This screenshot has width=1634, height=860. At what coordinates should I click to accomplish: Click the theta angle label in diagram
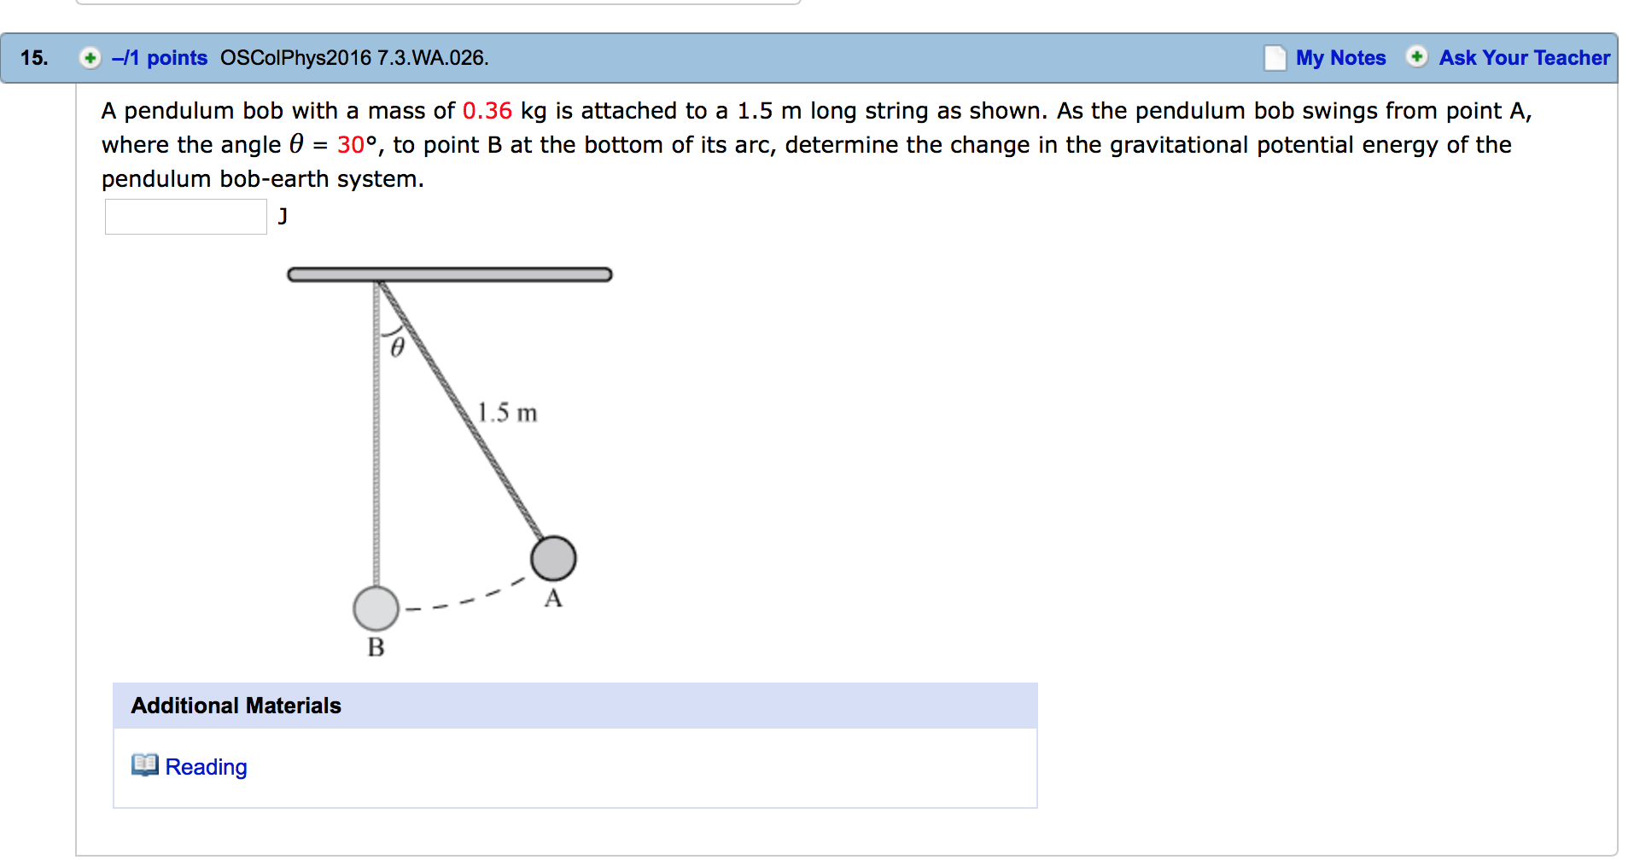tap(397, 347)
